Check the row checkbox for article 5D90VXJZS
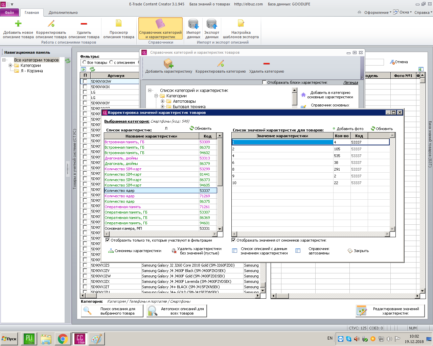Viewport: 433px width, 346px height. pos(85,265)
